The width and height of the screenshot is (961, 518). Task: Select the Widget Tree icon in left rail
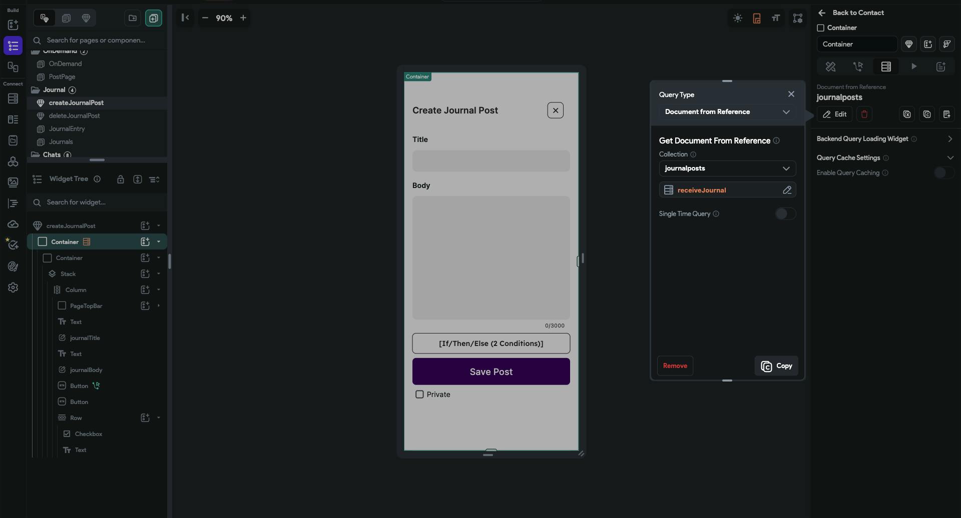tap(13, 46)
